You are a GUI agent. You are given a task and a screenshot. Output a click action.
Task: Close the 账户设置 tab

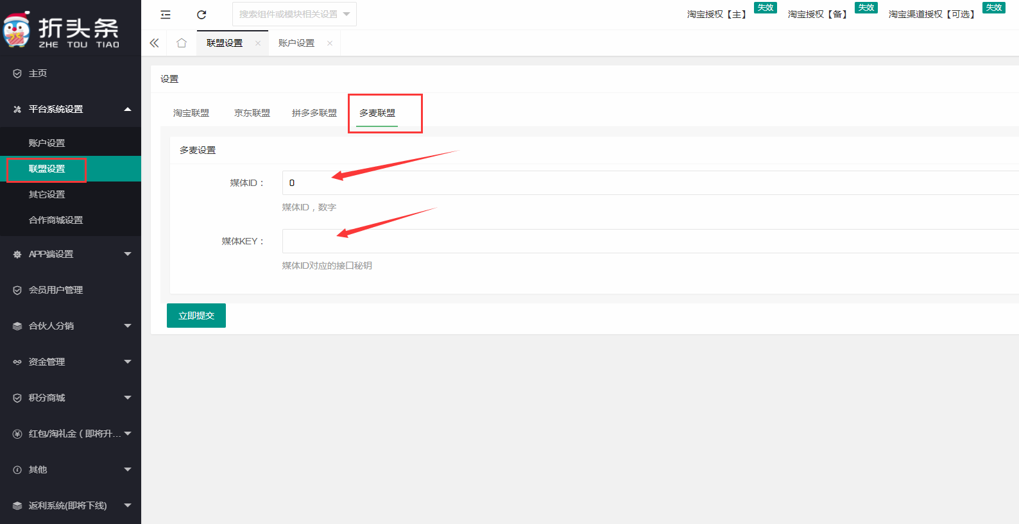coord(330,44)
